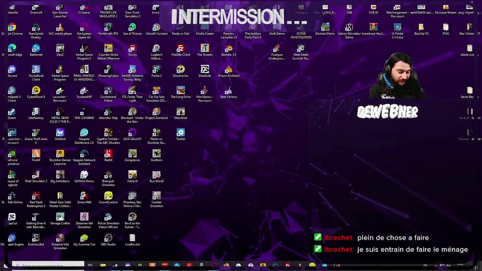Launch Green Hell from desktop
The width and height of the screenshot is (482, 271).
(84, 198)
